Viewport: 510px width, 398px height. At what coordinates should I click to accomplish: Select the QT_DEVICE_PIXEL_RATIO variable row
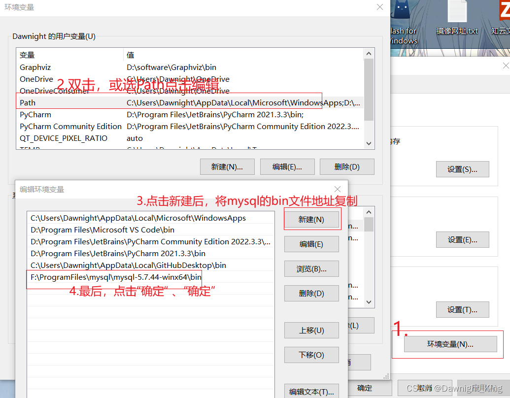coord(190,138)
